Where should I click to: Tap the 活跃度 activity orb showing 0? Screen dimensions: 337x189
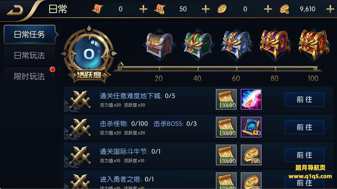[89, 54]
